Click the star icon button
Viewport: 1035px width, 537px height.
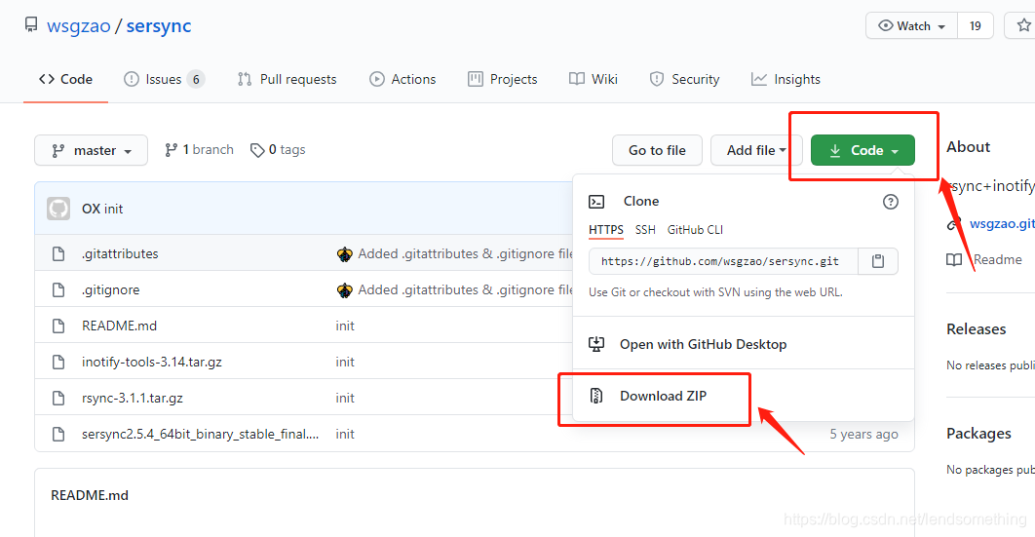point(1021,25)
